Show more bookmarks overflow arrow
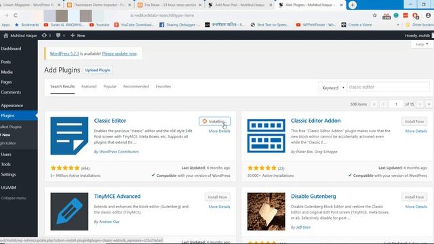Image resolution: width=434 pixels, height=244 pixels. (398, 24)
